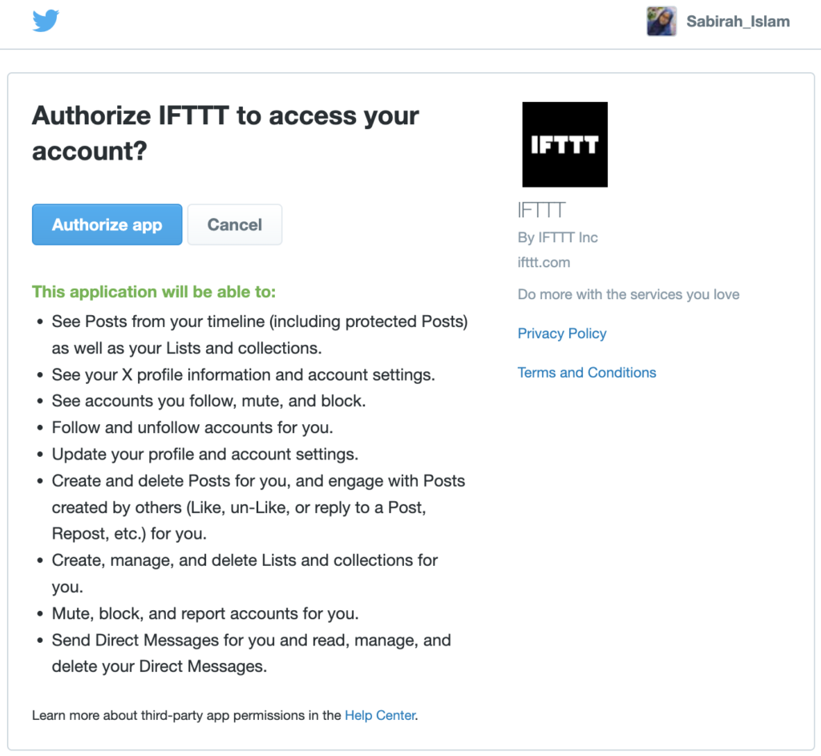The image size is (821, 756).
Task: Click the Twitter bird logo
Action: [46, 21]
